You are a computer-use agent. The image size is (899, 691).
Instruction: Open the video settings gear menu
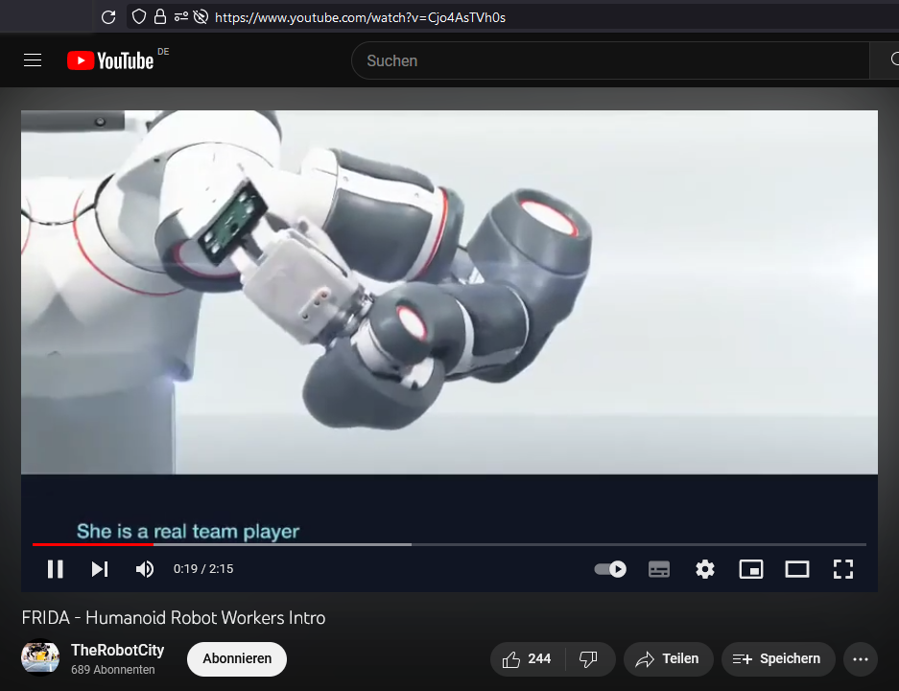[705, 569]
